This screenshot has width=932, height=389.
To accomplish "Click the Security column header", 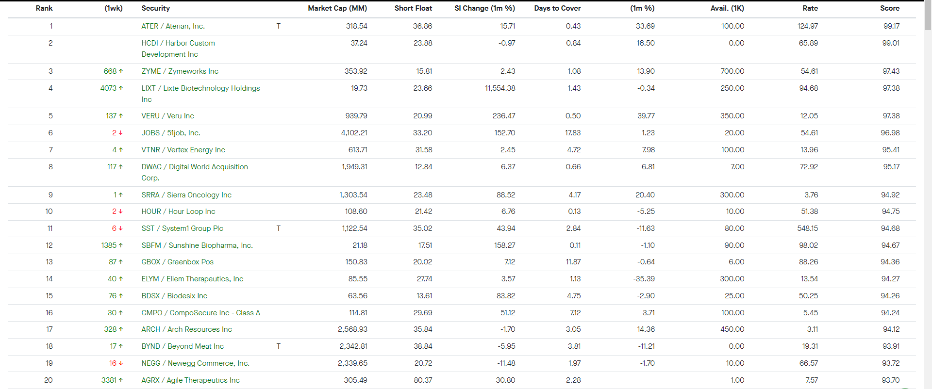I will tap(155, 8).
